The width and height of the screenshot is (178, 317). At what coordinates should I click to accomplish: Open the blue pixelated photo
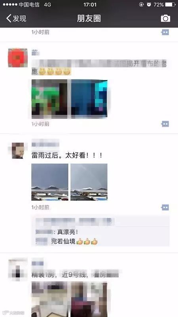[89, 99]
